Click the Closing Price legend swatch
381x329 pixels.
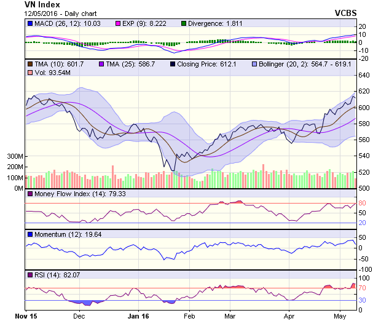coord(173,64)
